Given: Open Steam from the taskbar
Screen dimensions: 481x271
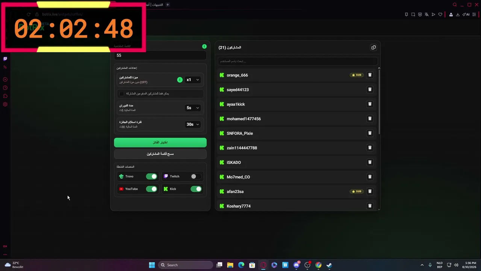Looking at the screenshot, I should coord(329,265).
